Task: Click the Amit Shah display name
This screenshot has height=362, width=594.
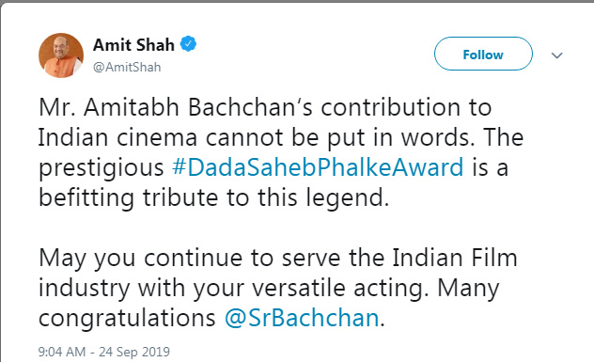Action: (133, 45)
